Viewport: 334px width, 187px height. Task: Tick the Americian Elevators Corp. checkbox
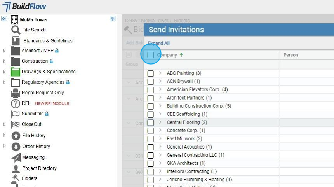coord(151,90)
